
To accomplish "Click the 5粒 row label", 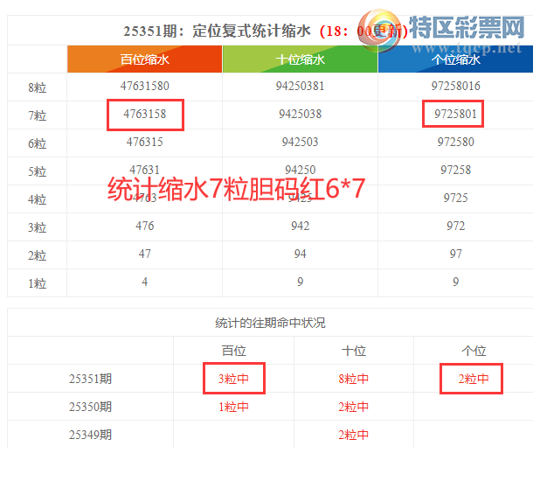I will coord(37,171).
